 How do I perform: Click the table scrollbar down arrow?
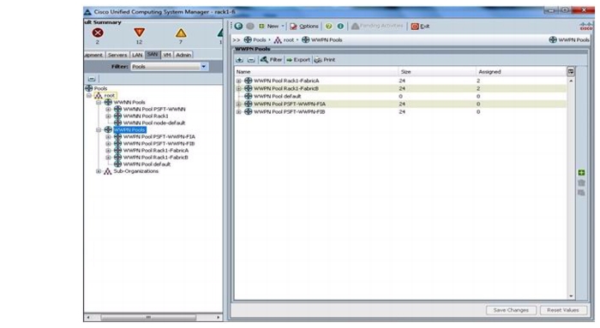coord(571,296)
